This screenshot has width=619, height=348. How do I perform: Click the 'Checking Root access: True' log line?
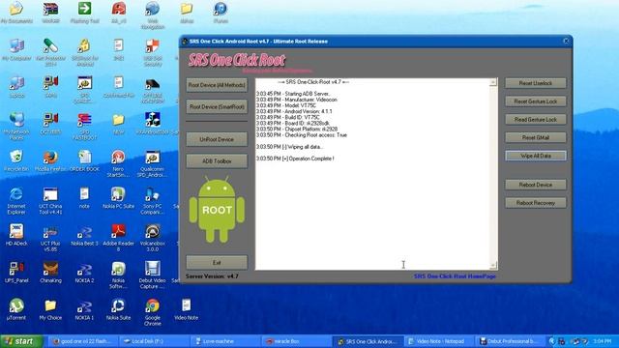coord(301,135)
